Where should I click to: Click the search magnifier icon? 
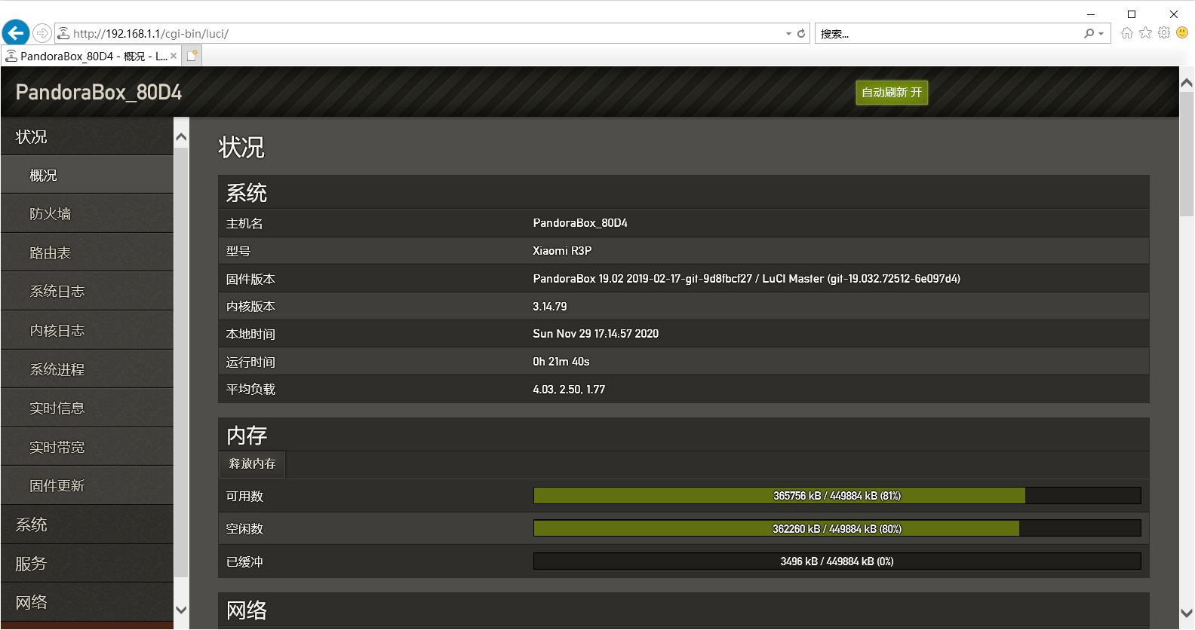point(1089,33)
